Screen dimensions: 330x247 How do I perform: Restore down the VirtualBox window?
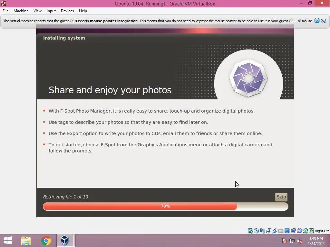click(310, 3)
